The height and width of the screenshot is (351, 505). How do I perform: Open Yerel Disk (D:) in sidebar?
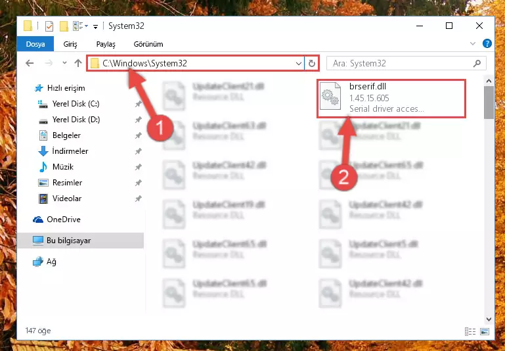pos(76,120)
